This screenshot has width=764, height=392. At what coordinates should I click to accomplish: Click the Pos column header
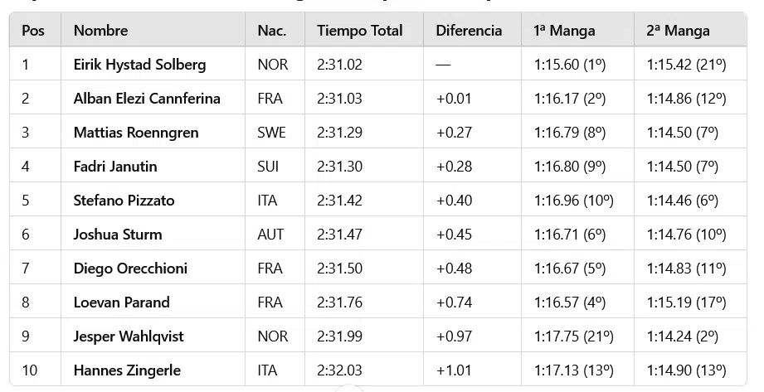[33, 31]
